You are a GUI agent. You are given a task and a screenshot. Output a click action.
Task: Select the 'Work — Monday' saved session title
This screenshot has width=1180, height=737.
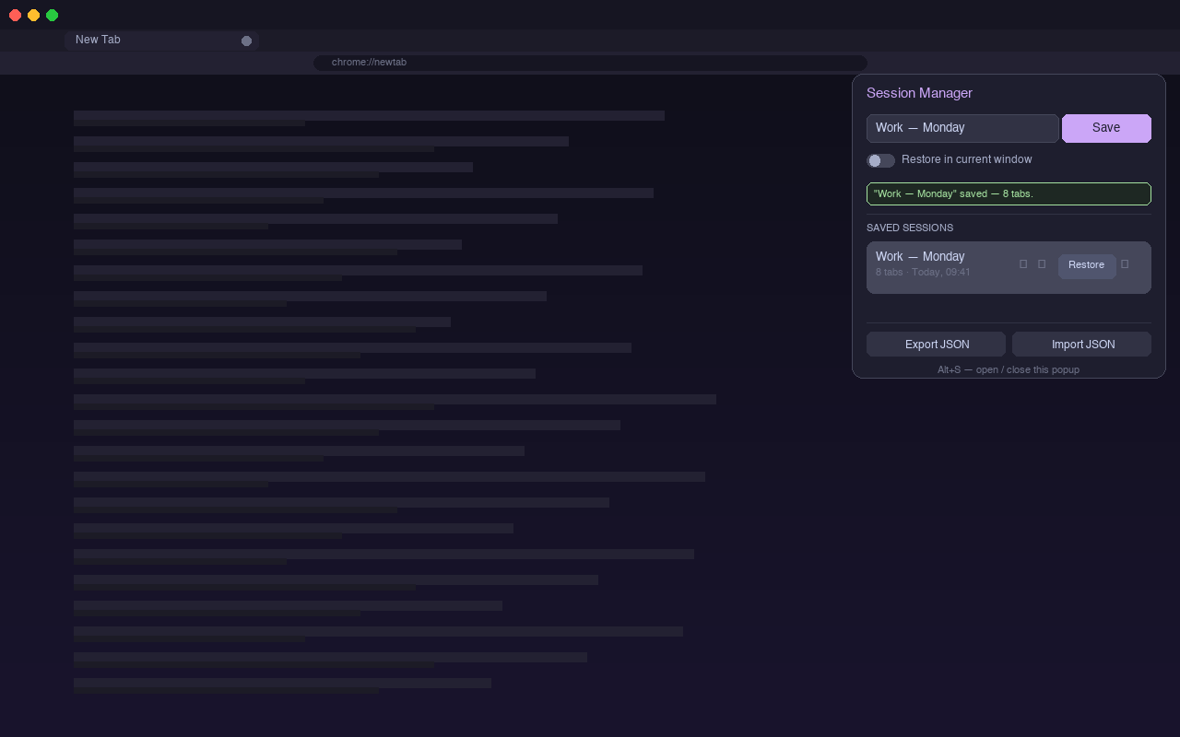(x=920, y=256)
